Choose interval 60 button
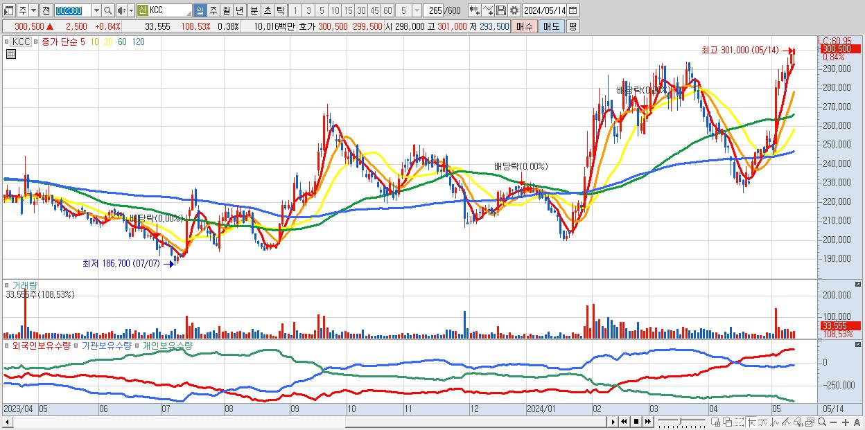The image size is (865, 430). click(x=387, y=10)
